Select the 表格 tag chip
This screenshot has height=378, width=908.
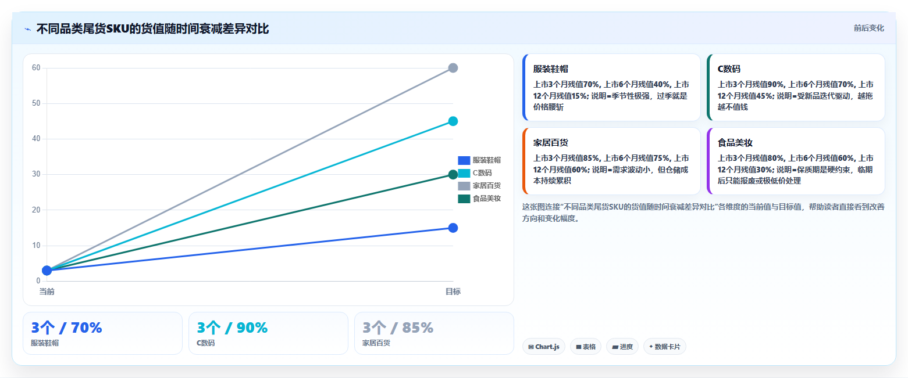(586, 347)
